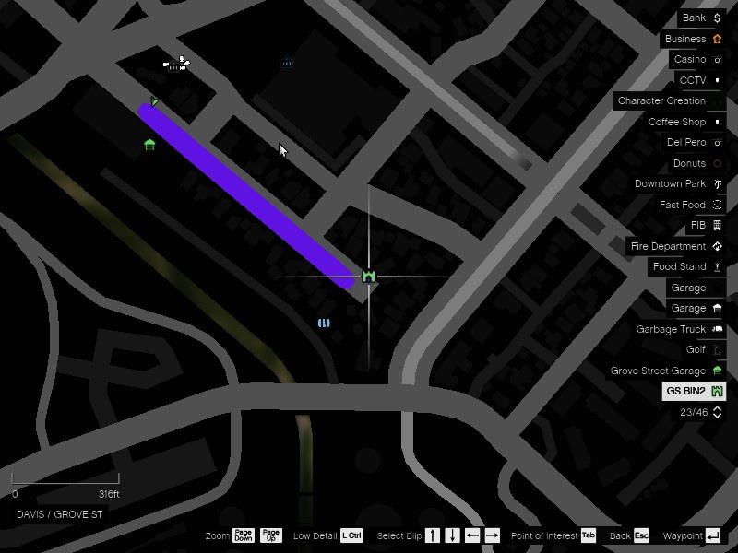Click the white blip cluster on map
738x553 pixels.
176,64
